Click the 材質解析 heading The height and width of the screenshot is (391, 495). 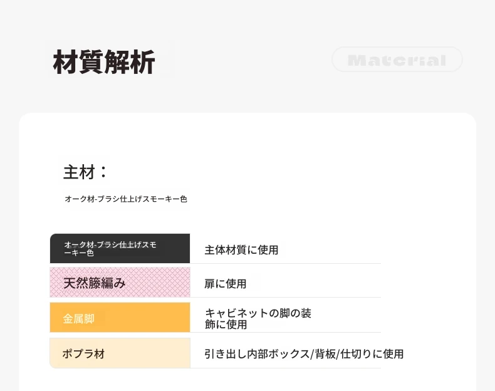point(104,62)
